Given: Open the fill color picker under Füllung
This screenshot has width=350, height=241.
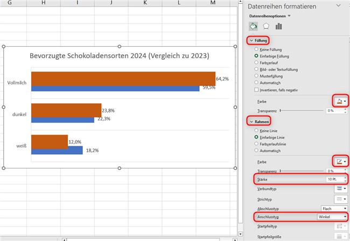Looking at the screenshot, I should (340, 101).
